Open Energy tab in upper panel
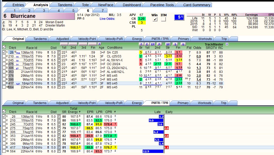Image resolution: width=274 pixels, height=155 pixels. [x=137, y=39]
